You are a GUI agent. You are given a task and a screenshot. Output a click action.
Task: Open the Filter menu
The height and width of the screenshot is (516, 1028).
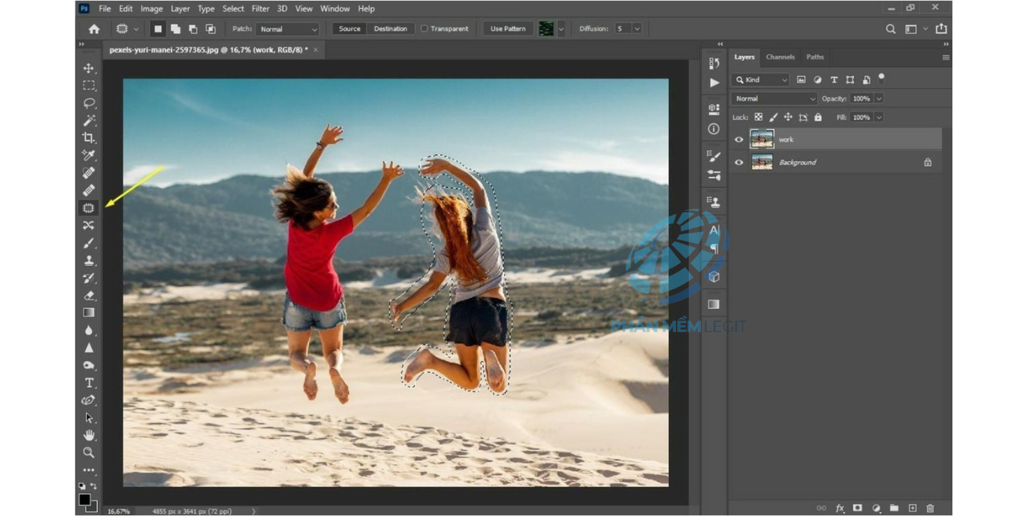click(x=260, y=9)
